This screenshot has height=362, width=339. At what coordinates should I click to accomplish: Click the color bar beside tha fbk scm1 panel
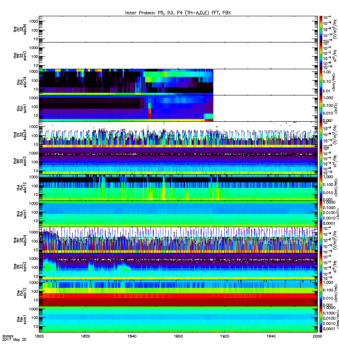click(x=320, y=108)
